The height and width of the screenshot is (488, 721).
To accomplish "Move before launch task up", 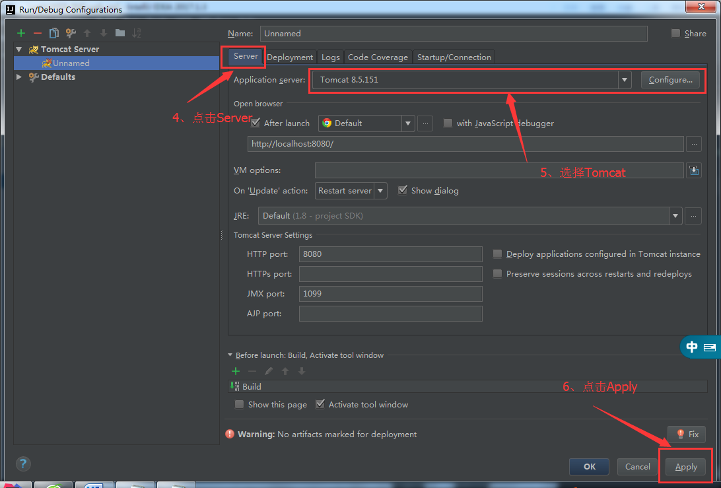I will coord(285,371).
